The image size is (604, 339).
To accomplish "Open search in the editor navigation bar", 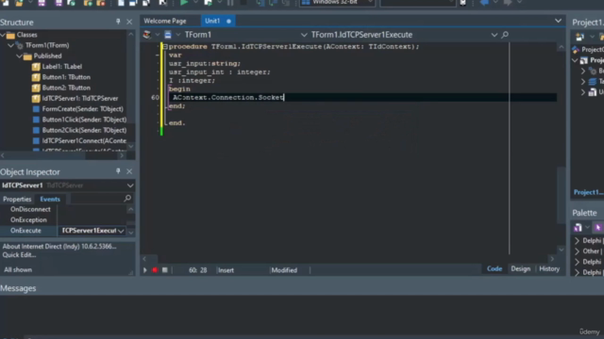I will pos(505,35).
